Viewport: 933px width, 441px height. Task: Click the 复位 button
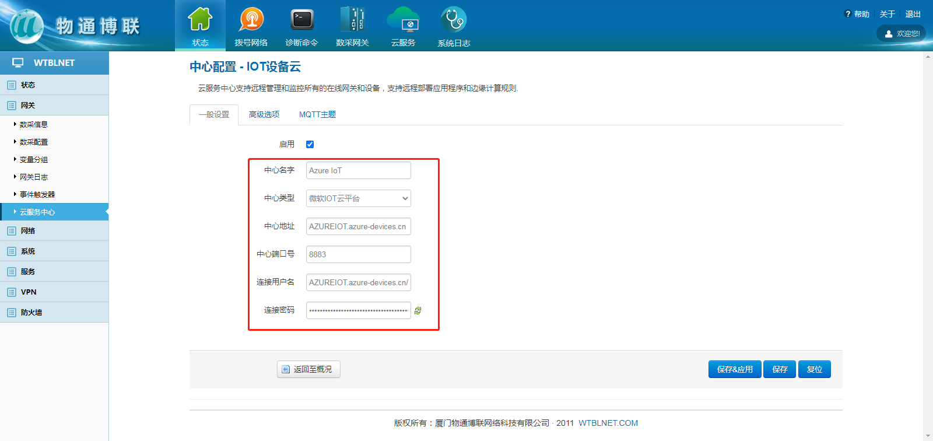pyautogui.click(x=815, y=369)
